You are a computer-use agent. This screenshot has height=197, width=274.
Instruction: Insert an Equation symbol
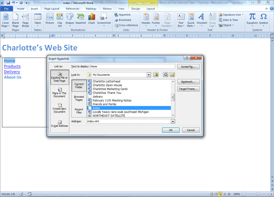click(x=252, y=19)
